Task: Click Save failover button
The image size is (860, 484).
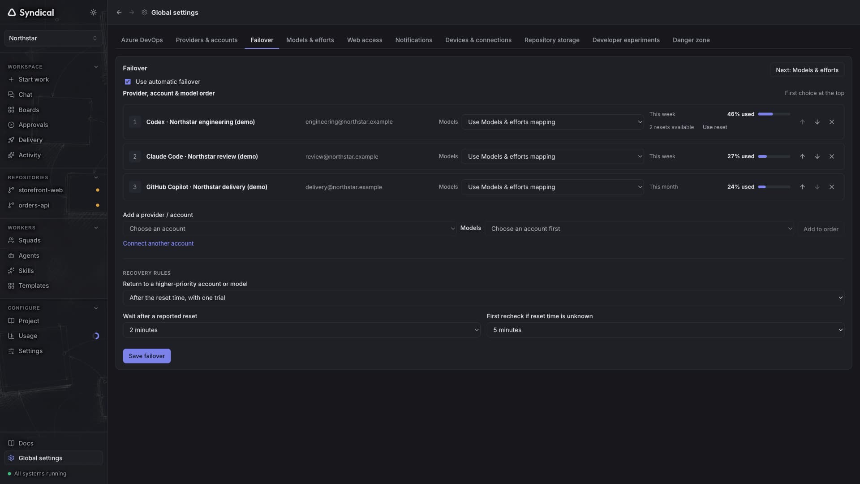Action: pos(147,356)
